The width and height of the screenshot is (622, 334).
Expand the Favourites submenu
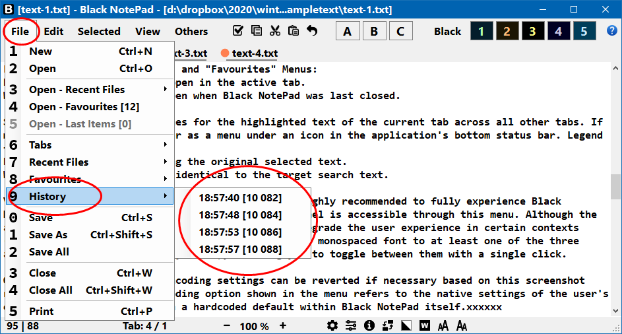(x=90, y=179)
